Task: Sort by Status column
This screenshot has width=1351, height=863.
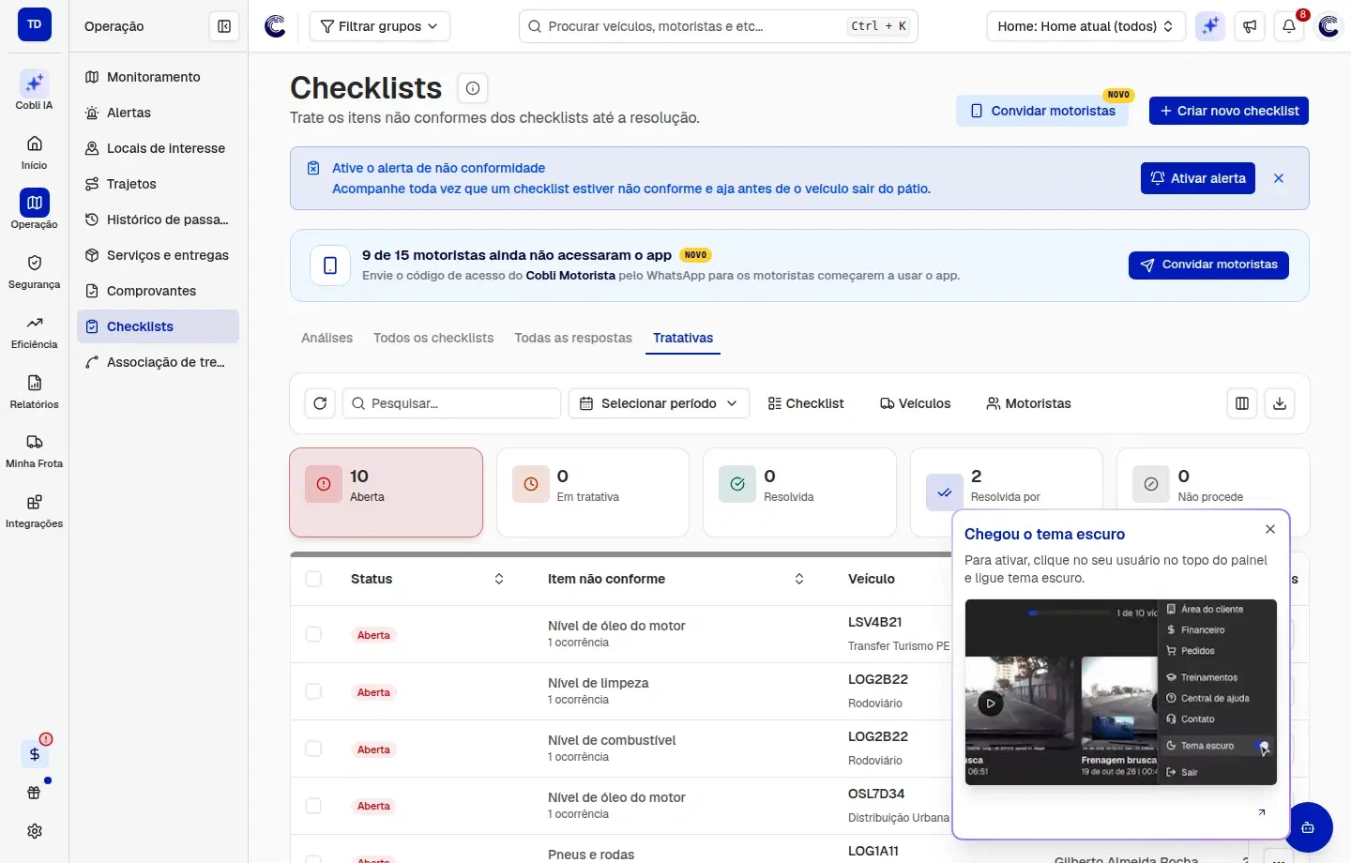Action: (499, 579)
